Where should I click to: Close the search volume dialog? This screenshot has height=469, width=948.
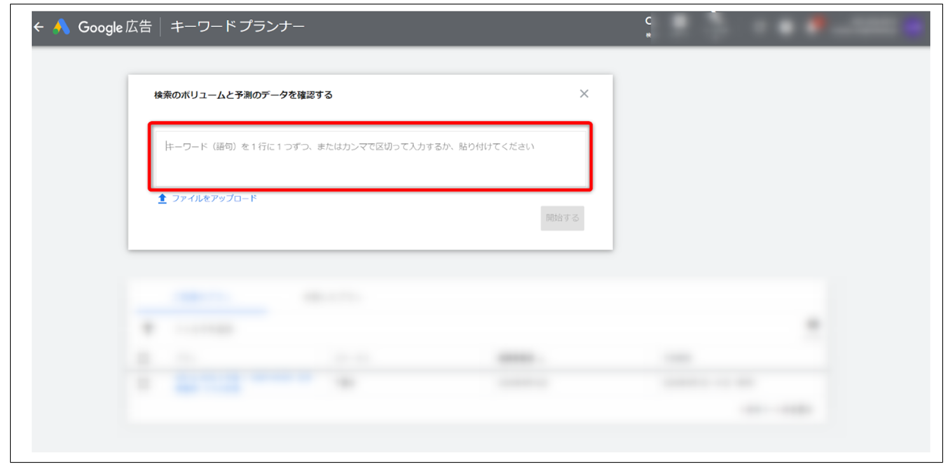coord(584,94)
